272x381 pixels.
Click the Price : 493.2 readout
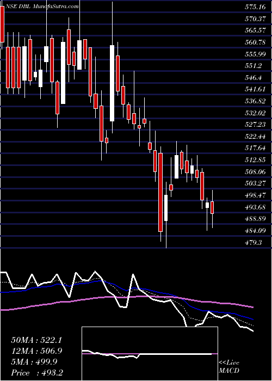36,373
